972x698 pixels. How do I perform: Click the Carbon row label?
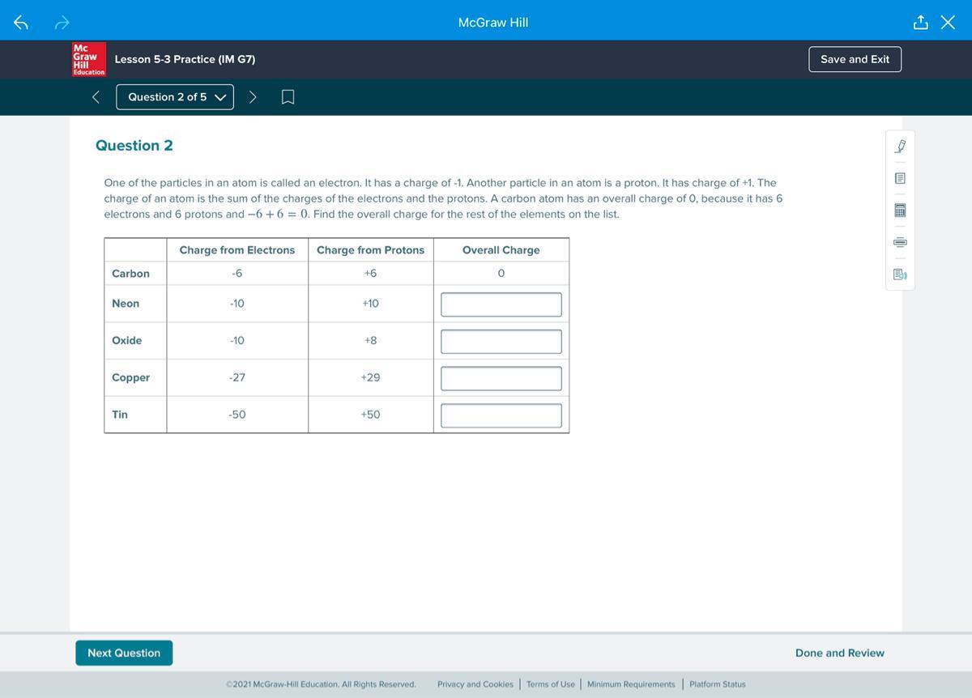tap(130, 274)
